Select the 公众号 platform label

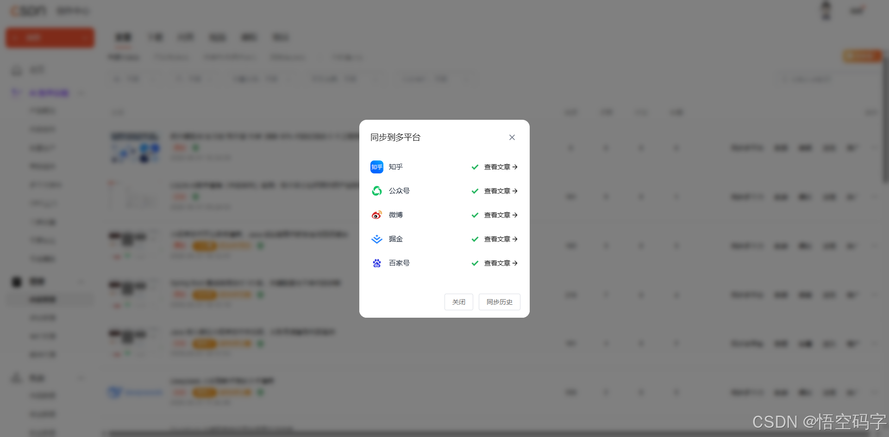point(399,191)
